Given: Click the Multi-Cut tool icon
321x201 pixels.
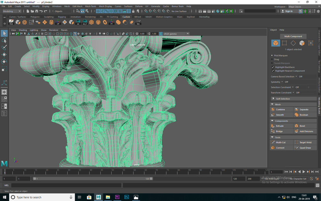Looking at the screenshot, I should point(273,142).
